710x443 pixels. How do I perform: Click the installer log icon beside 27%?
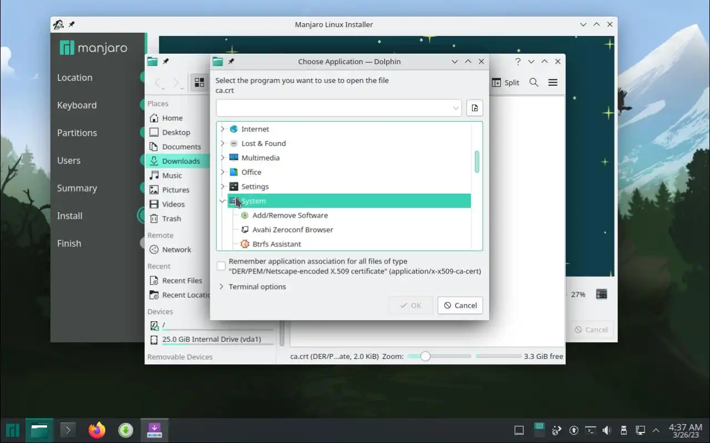pyautogui.click(x=602, y=294)
